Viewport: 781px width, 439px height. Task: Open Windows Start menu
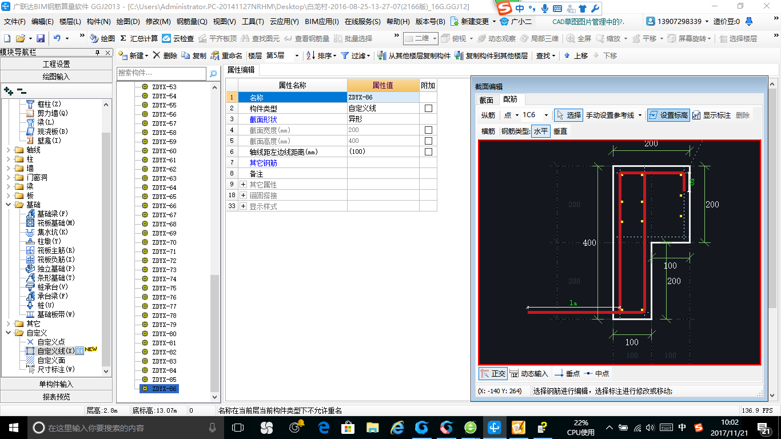pyautogui.click(x=13, y=427)
